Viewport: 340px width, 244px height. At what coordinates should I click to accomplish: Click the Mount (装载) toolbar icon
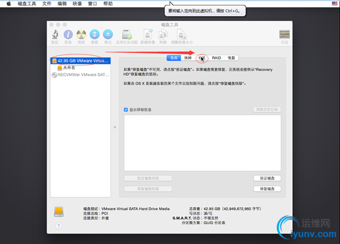pos(95,34)
